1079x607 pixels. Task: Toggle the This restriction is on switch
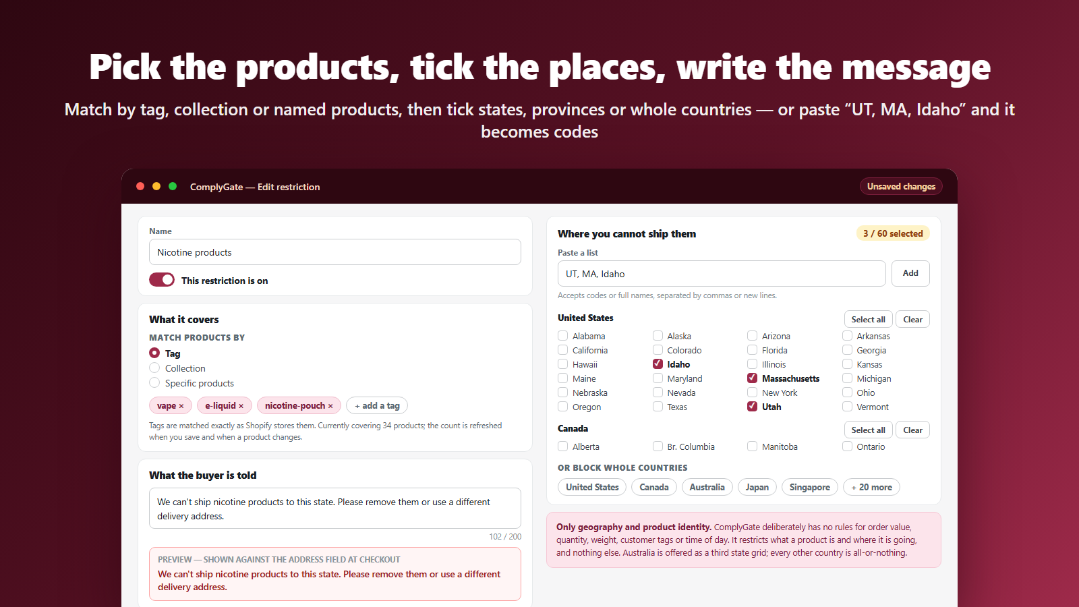pyautogui.click(x=162, y=280)
